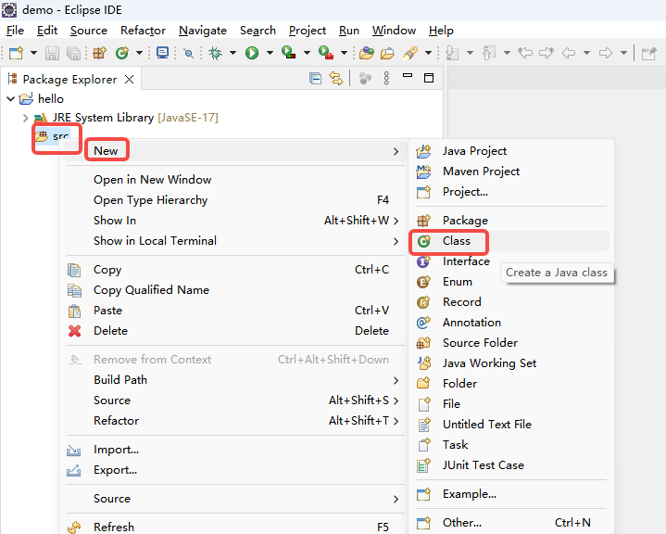The image size is (666, 534).
Task: Choose Annotation from the New submenu
Action: [510, 323]
